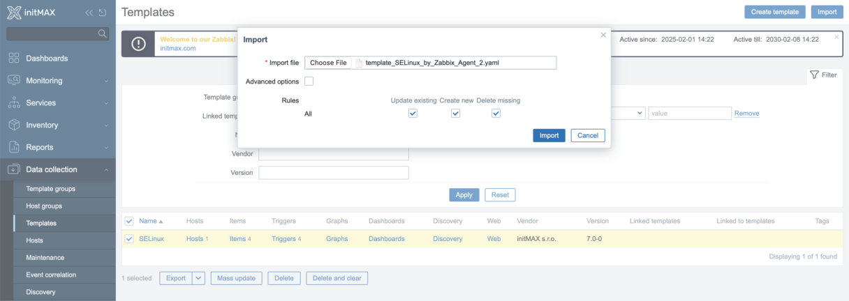Close the Import dialog with X

pyautogui.click(x=603, y=35)
